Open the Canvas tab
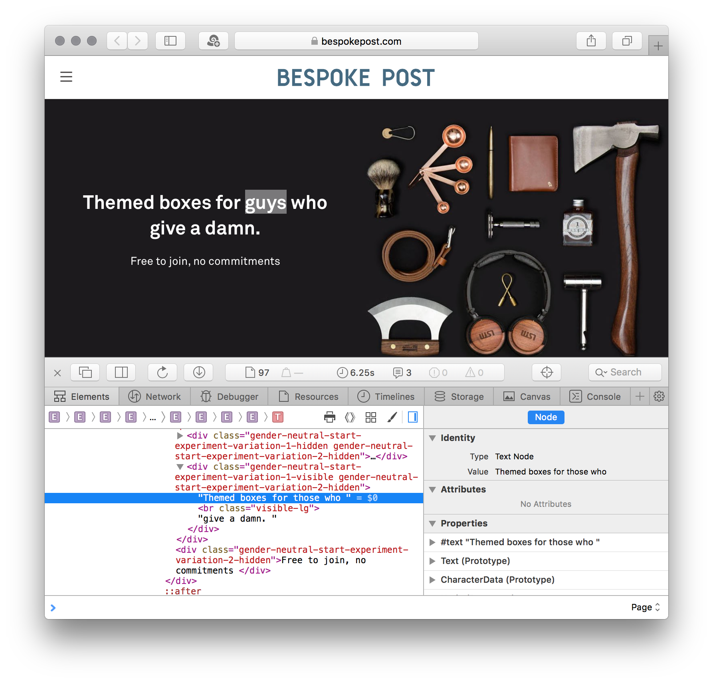 click(x=527, y=397)
